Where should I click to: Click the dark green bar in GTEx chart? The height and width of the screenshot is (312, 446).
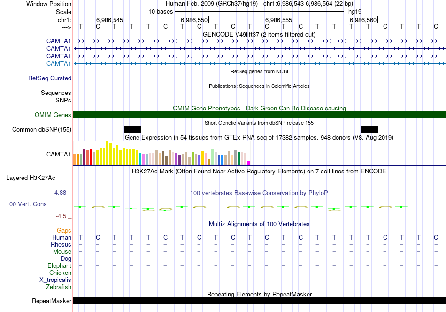(x=238, y=158)
